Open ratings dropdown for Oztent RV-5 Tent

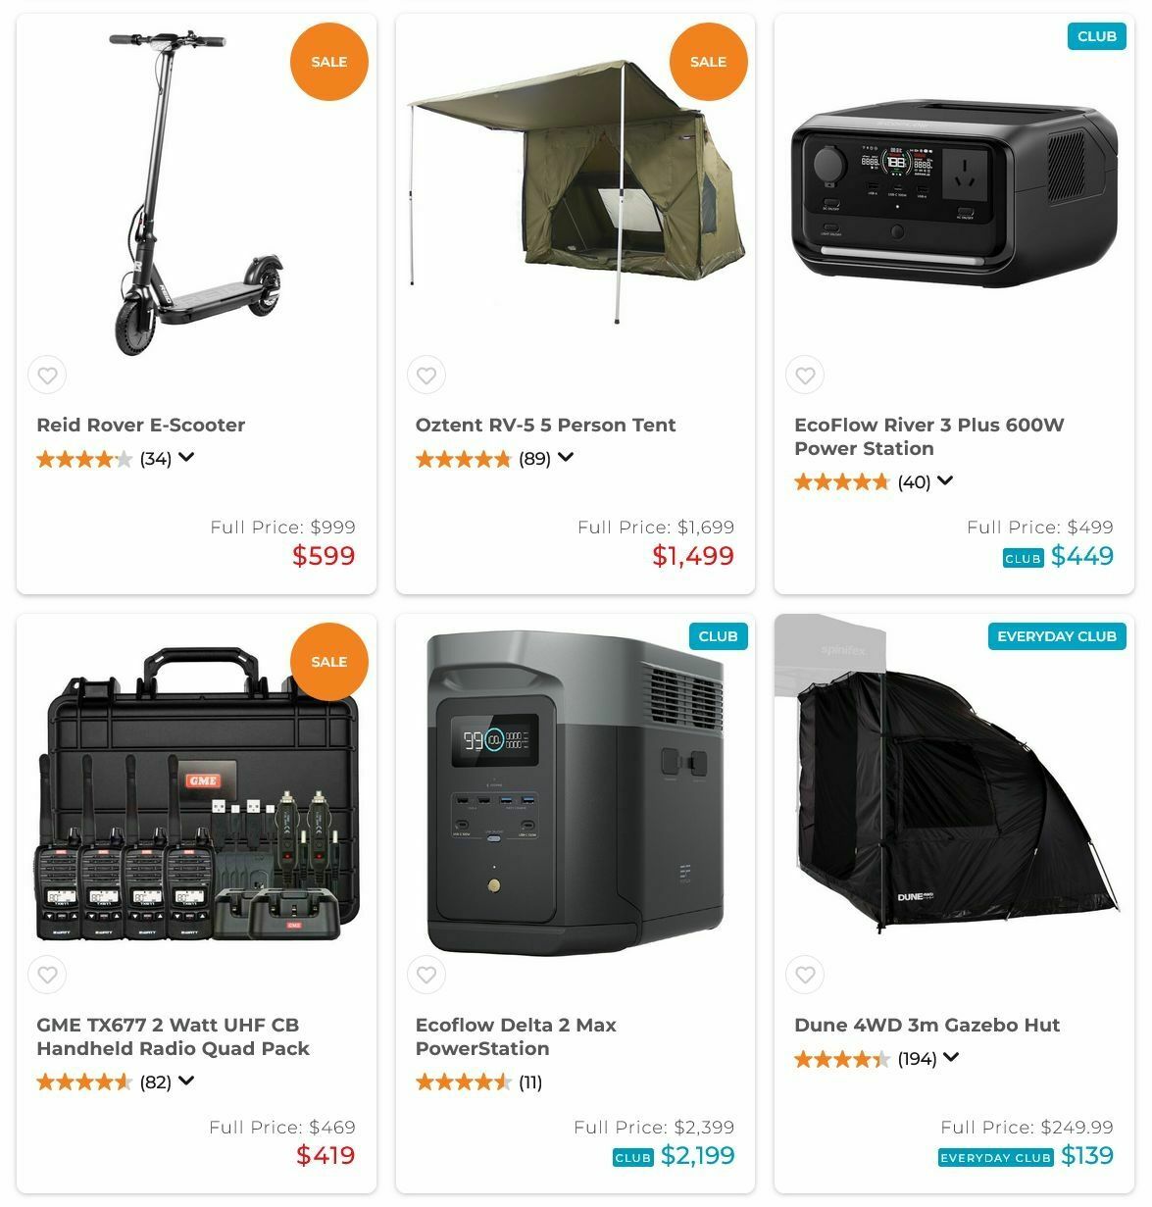(x=565, y=458)
